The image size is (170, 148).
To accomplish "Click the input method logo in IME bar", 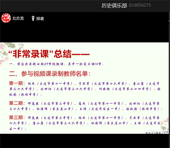I will pyautogui.click(x=147, y=133).
